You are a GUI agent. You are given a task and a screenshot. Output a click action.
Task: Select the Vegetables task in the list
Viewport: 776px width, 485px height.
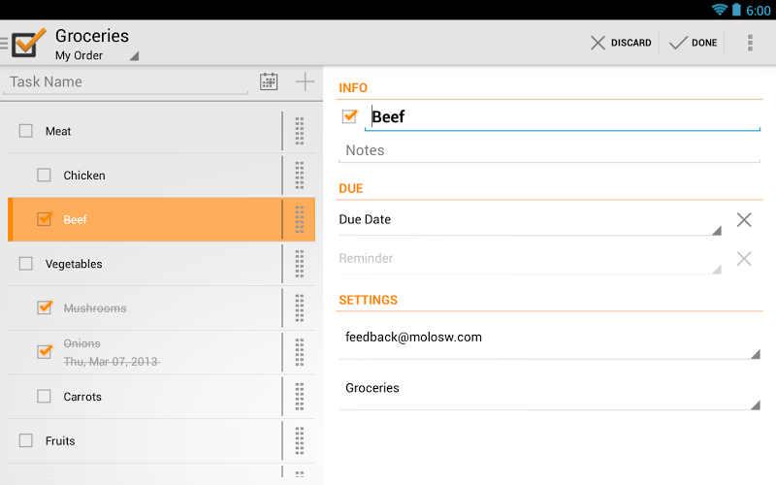click(145, 264)
